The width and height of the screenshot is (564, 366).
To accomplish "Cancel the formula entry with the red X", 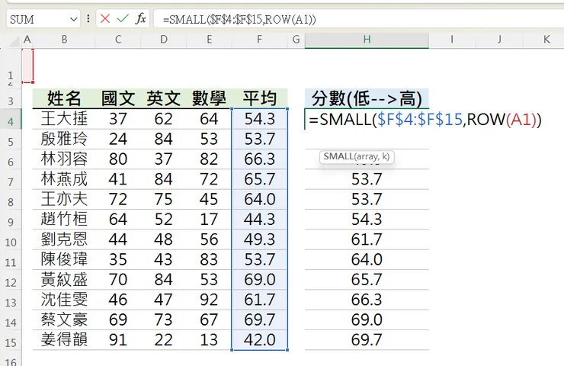I will coord(105,19).
